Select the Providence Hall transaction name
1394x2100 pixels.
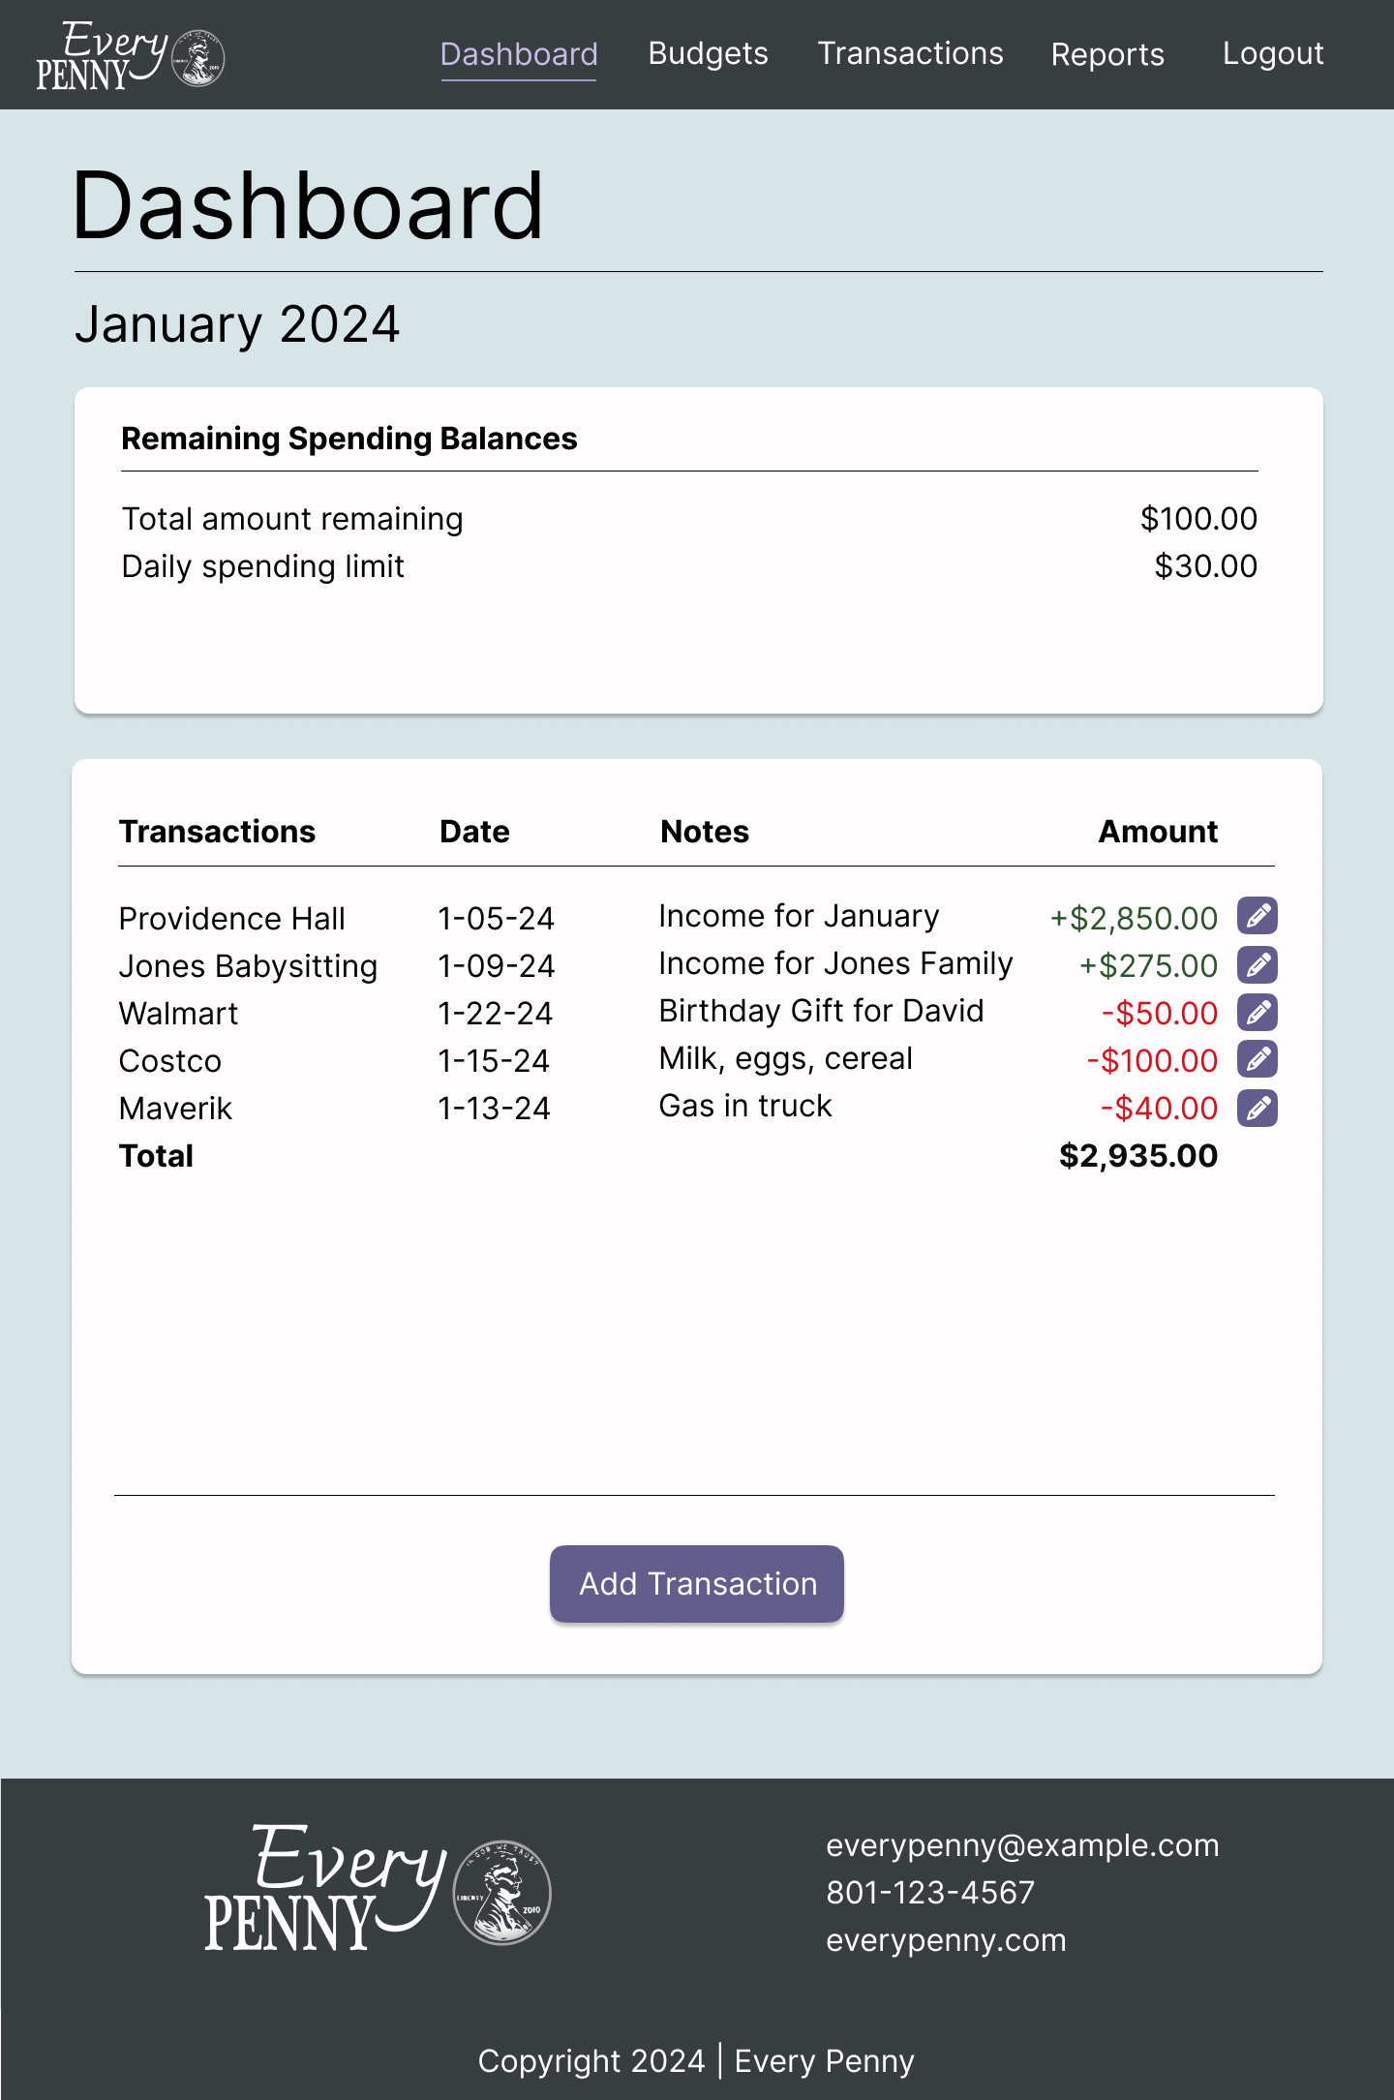click(x=231, y=918)
